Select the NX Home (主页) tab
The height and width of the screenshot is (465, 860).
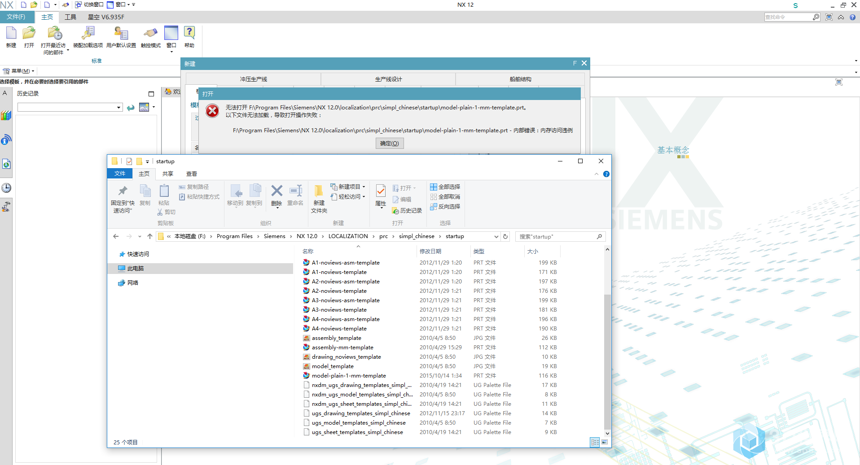pos(47,17)
